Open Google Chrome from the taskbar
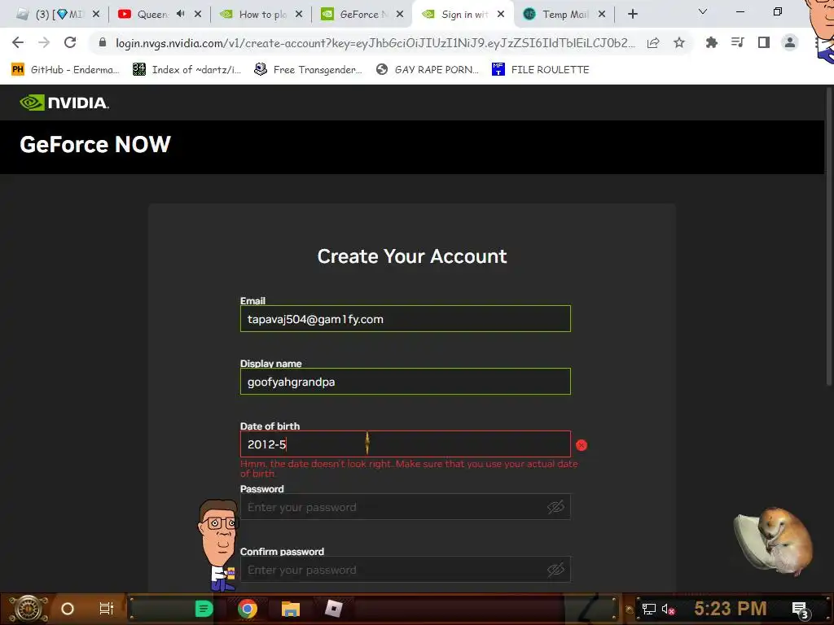834x625 pixels. click(x=248, y=609)
